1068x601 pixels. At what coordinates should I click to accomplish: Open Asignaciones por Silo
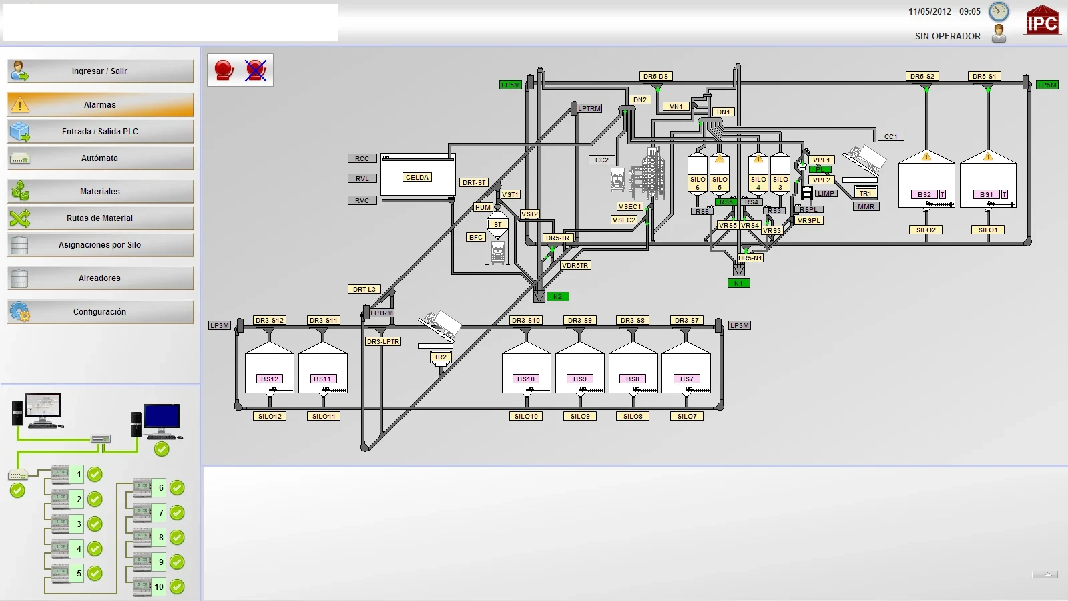100,245
